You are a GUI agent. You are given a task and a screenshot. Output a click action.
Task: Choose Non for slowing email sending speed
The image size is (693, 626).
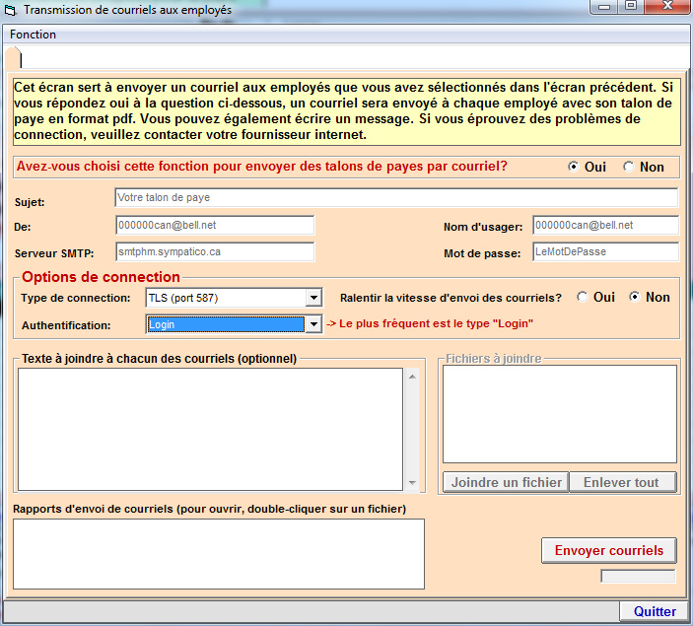634,297
